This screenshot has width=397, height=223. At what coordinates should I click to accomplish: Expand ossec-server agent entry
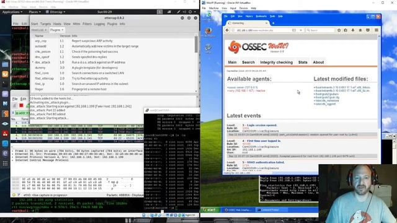(x=243, y=87)
